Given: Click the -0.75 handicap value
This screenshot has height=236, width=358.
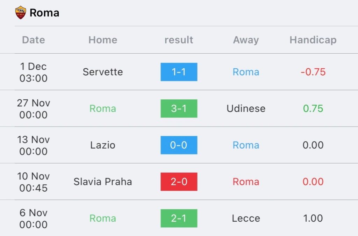Looking at the screenshot, I should [313, 72].
